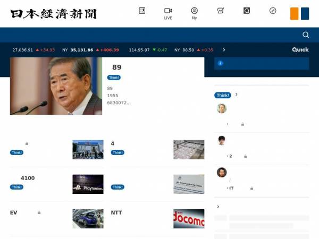Image resolution: width=319 pixels, height=239 pixels.
Task: Open the blue car factory thumbnail
Action: click(x=88, y=219)
